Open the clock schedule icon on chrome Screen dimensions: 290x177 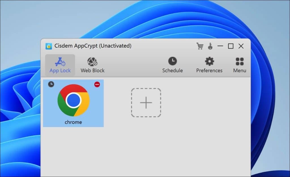click(x=51, y=84)
